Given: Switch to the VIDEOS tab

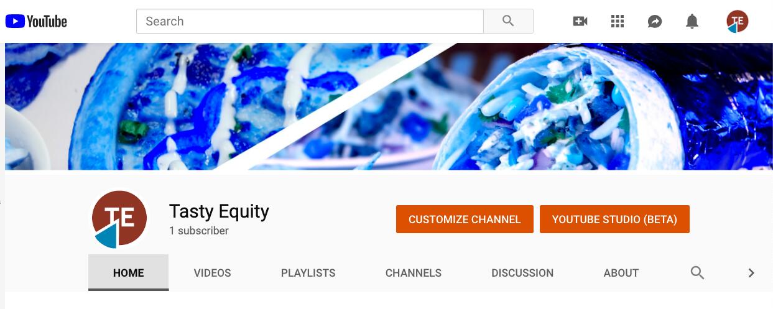Looking at the screenshot, I should tap(212, 272).
